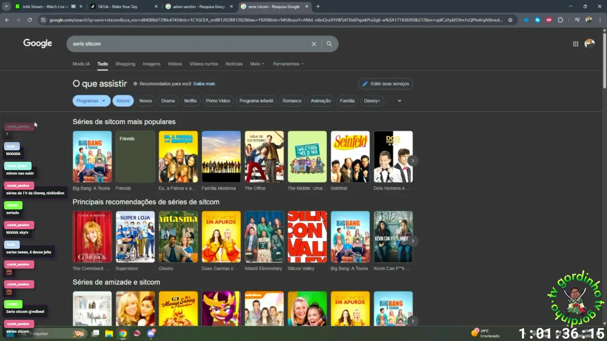
Task: Click the Saiba mais link
Action: [204, 84]
